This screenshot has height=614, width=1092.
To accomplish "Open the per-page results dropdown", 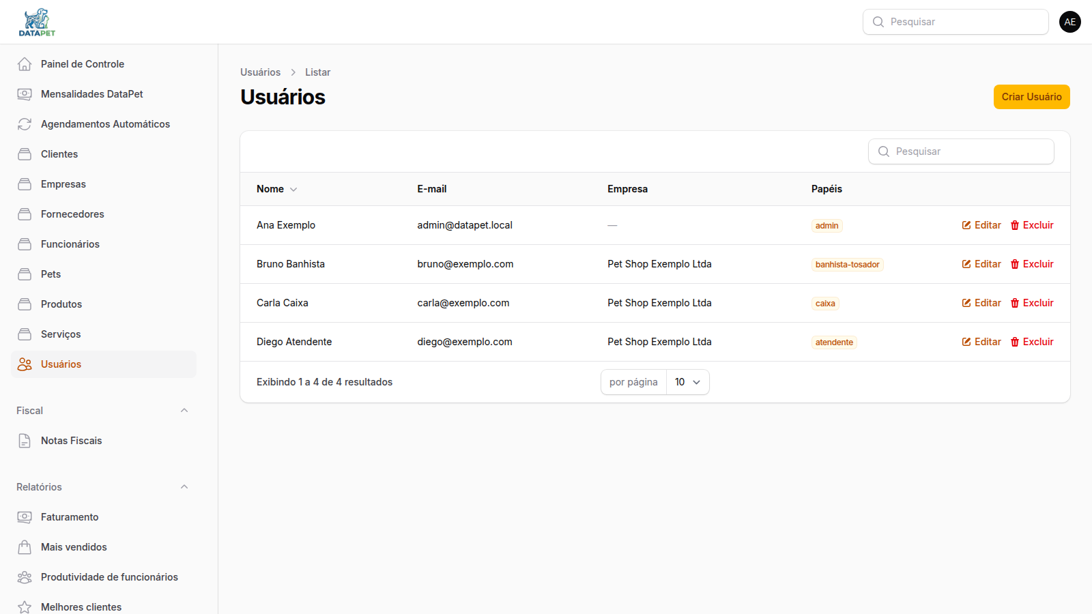I will [688, 382].
